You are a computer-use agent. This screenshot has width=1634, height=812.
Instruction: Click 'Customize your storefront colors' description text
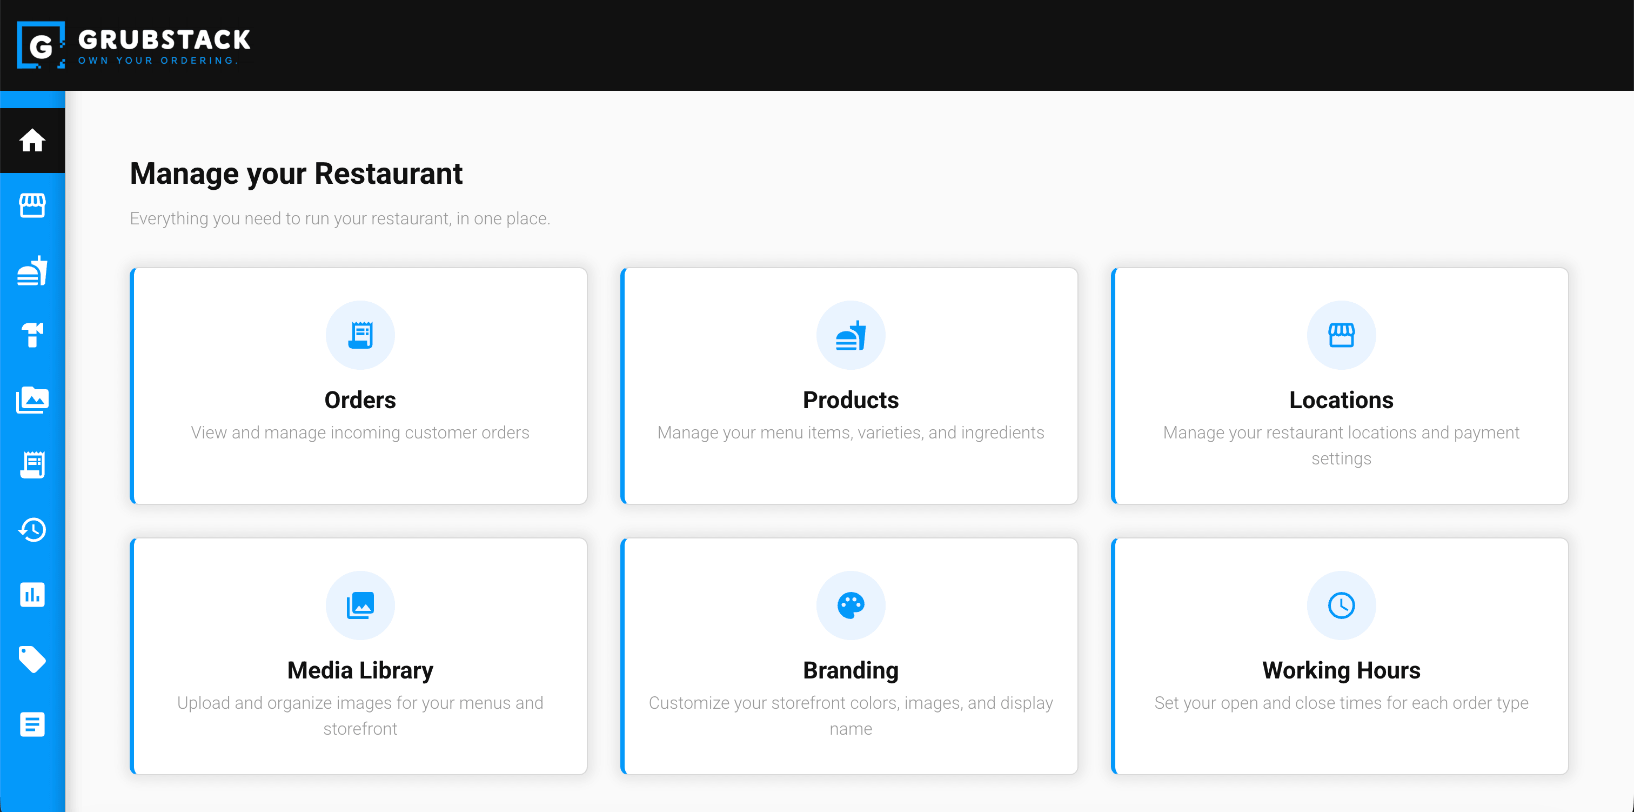click(851, 716)
